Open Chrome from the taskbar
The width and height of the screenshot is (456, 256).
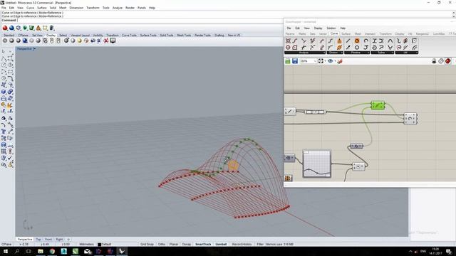coord(52,251)
